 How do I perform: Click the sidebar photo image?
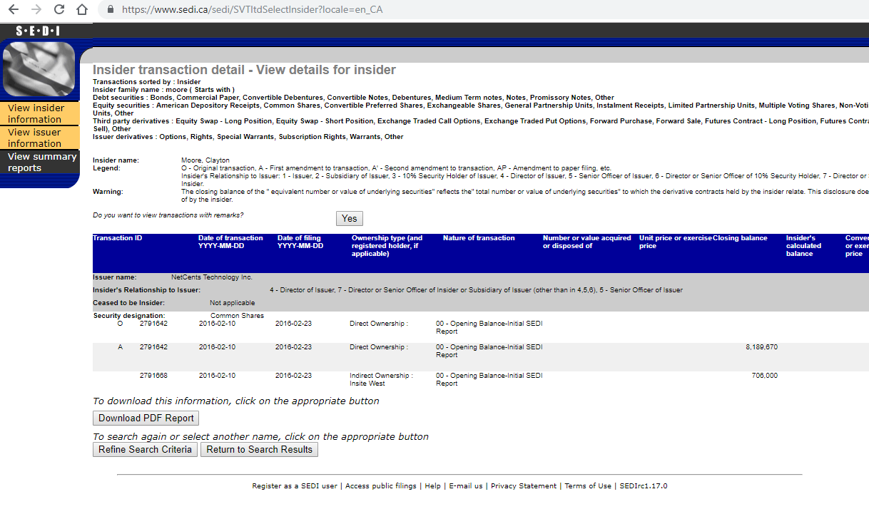tap(39, 69)
